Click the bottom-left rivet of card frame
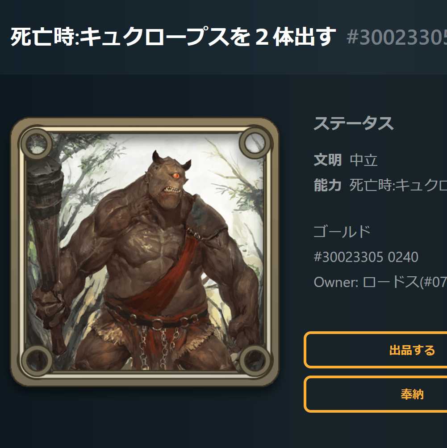Screen dimensions: 447x448 coord(37,360)
